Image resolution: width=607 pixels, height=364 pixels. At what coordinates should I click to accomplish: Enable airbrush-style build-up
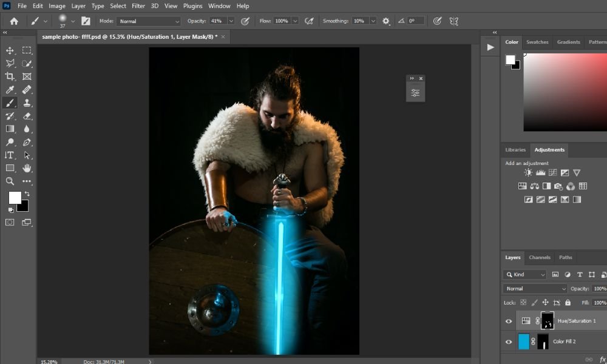(x=309, y=21)
